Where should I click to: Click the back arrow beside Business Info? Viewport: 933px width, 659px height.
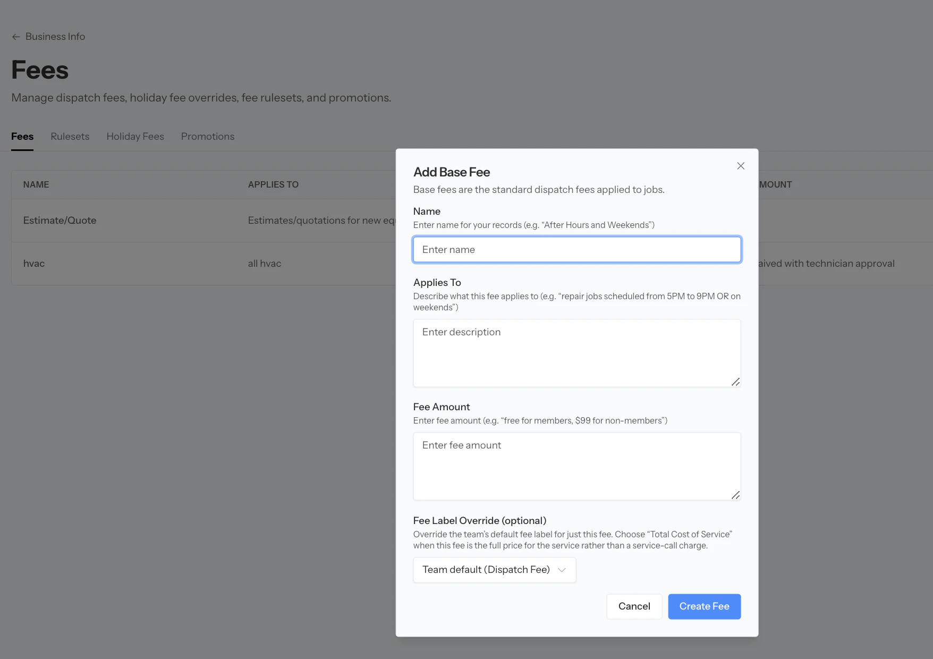click(x=16, y=37)
